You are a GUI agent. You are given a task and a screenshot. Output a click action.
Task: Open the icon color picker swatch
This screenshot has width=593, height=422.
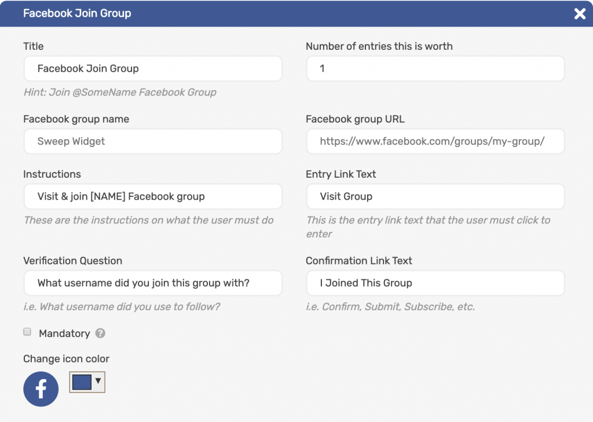pos(82,382)
